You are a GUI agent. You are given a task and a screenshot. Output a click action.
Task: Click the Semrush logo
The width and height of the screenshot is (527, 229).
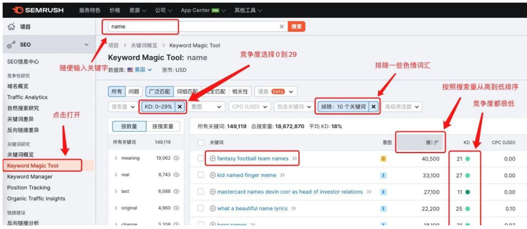[x=38, y=10]
